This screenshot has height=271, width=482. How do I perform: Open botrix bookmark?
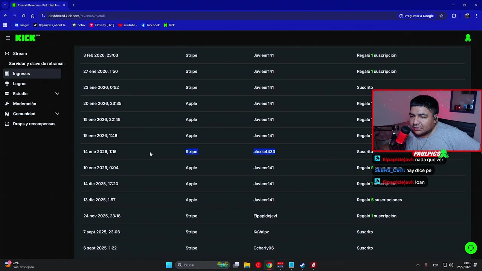[x=78, y=25]
